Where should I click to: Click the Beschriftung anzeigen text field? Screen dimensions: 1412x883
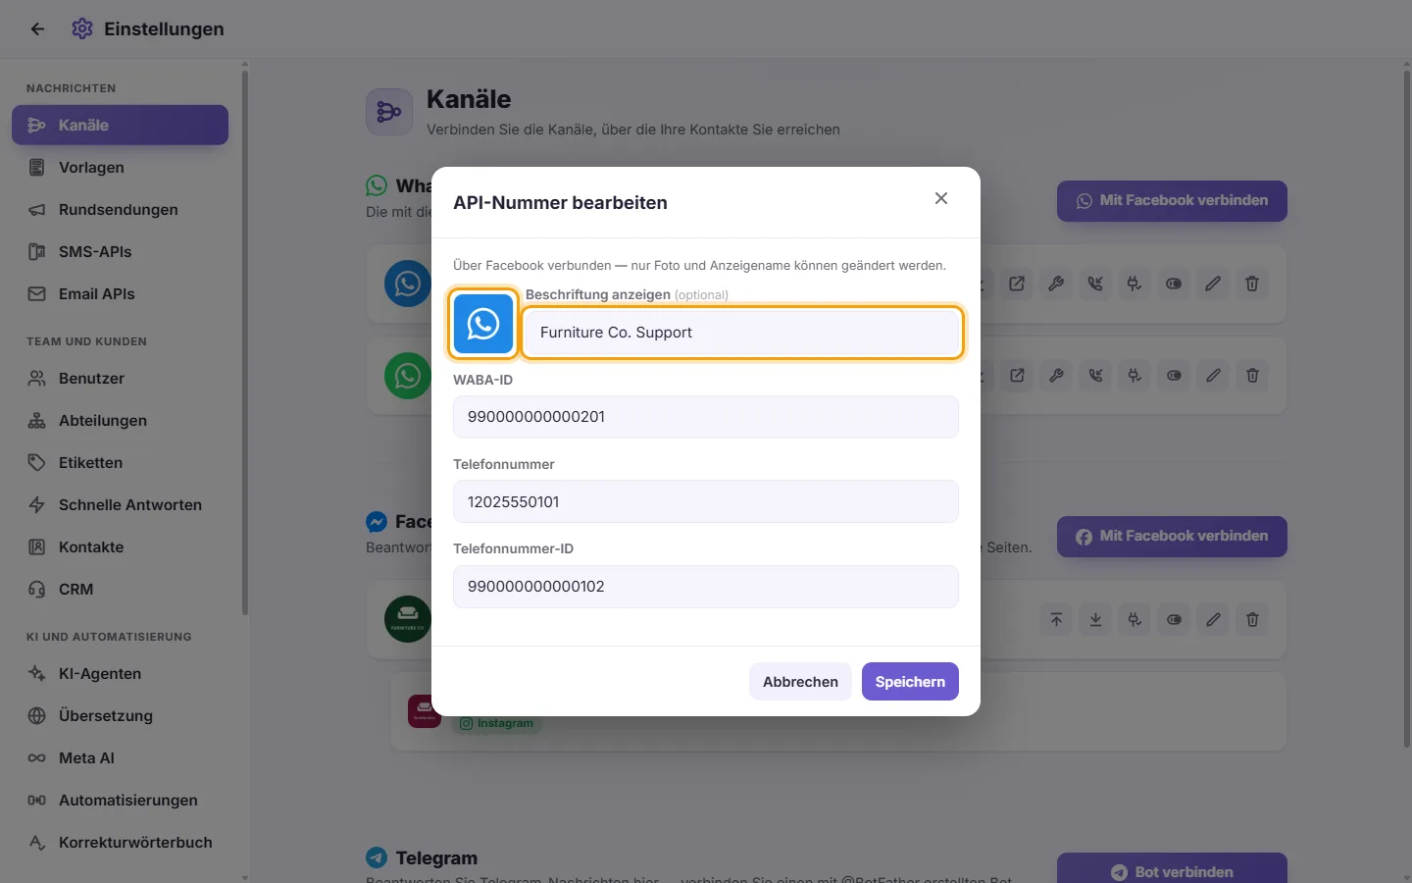click(x=742, y=332)
